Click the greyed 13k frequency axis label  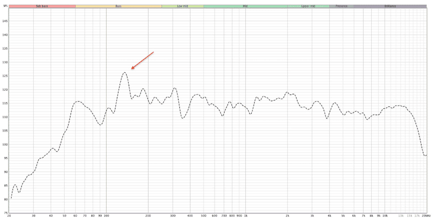tap(401, 216)
